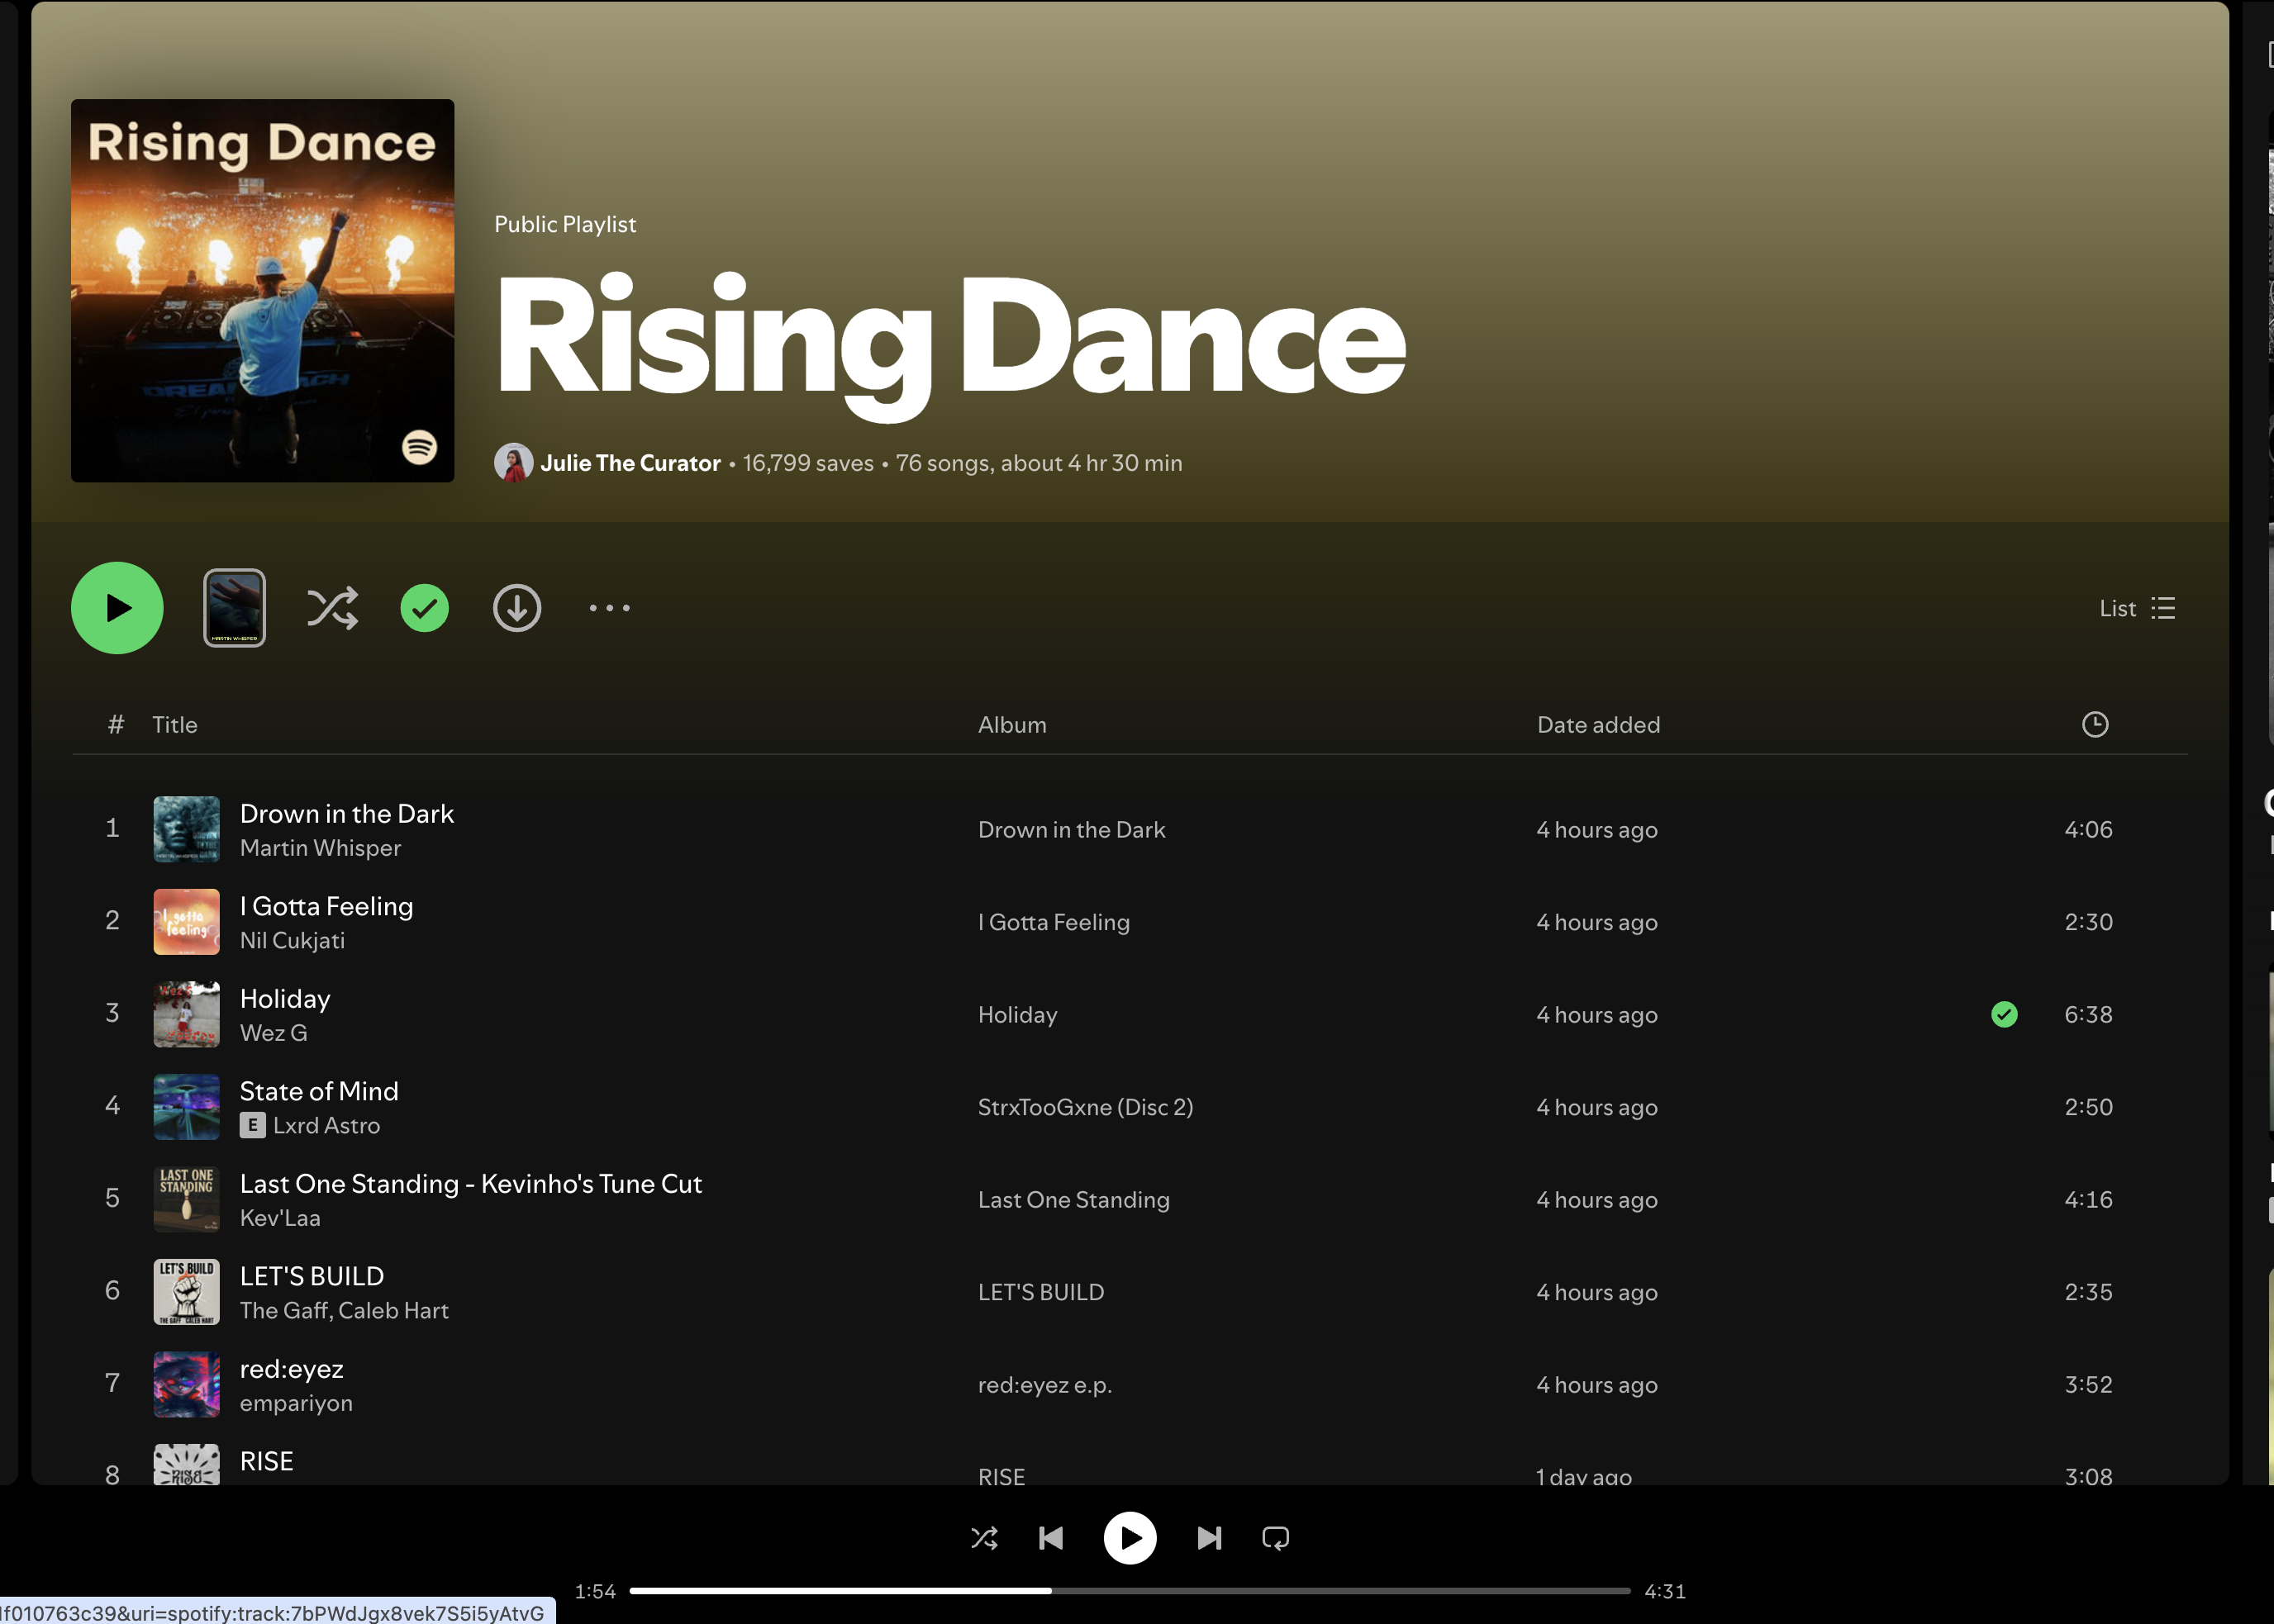Click the Rising Dance playlist cover art
Image resolution: width=2274 pixels, height=1624 pixels.
262,290
